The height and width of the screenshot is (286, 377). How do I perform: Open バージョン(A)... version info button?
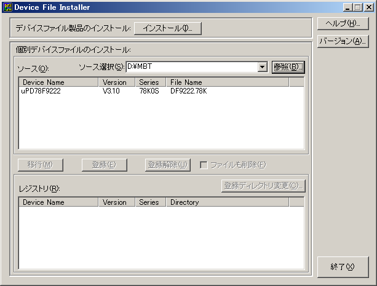pyautogui.click(x=343, y=41)
